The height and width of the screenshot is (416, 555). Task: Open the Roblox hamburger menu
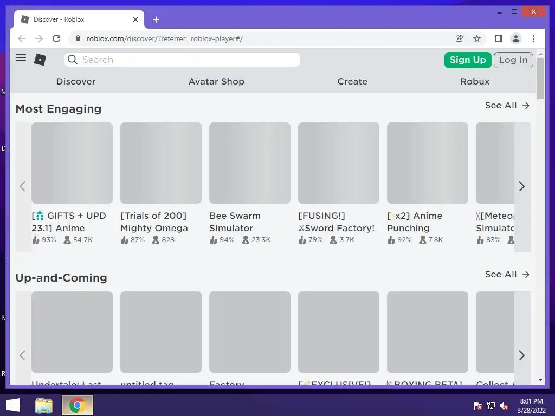click(x=21, y=57)
